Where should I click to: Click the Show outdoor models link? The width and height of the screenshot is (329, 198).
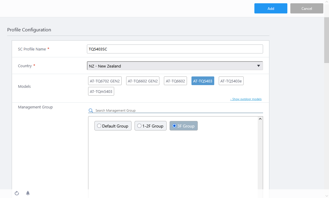246,99
